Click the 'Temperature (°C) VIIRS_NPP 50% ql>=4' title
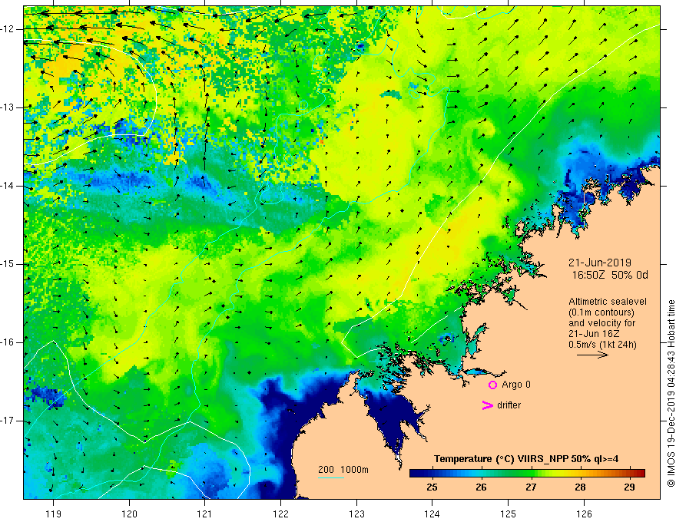 526,459
